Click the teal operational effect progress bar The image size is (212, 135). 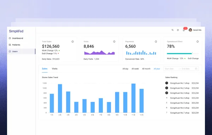[x=179, y=53]
